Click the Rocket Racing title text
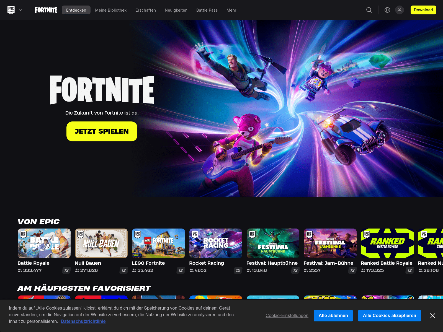 click(207, 263)
